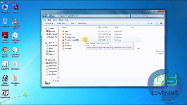Screen dimensions: 187x105
Task: Click Local Disk (C:) in the address breadcrumb
Action: 73,16
